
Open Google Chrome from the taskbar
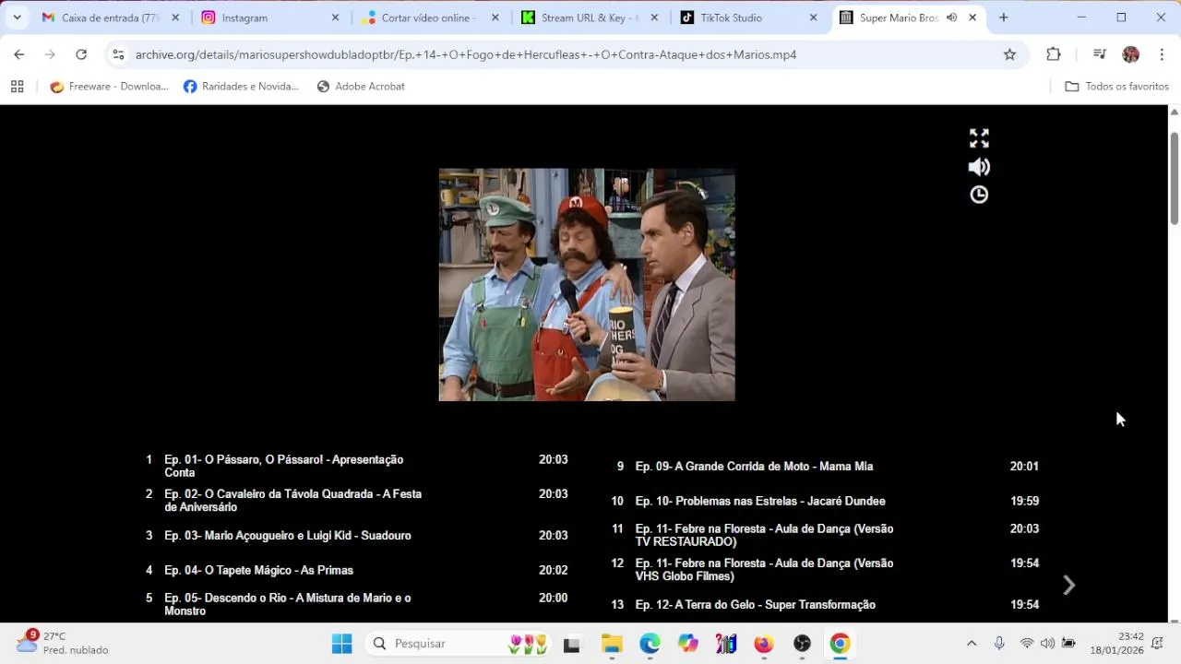(x=840, y=644)
